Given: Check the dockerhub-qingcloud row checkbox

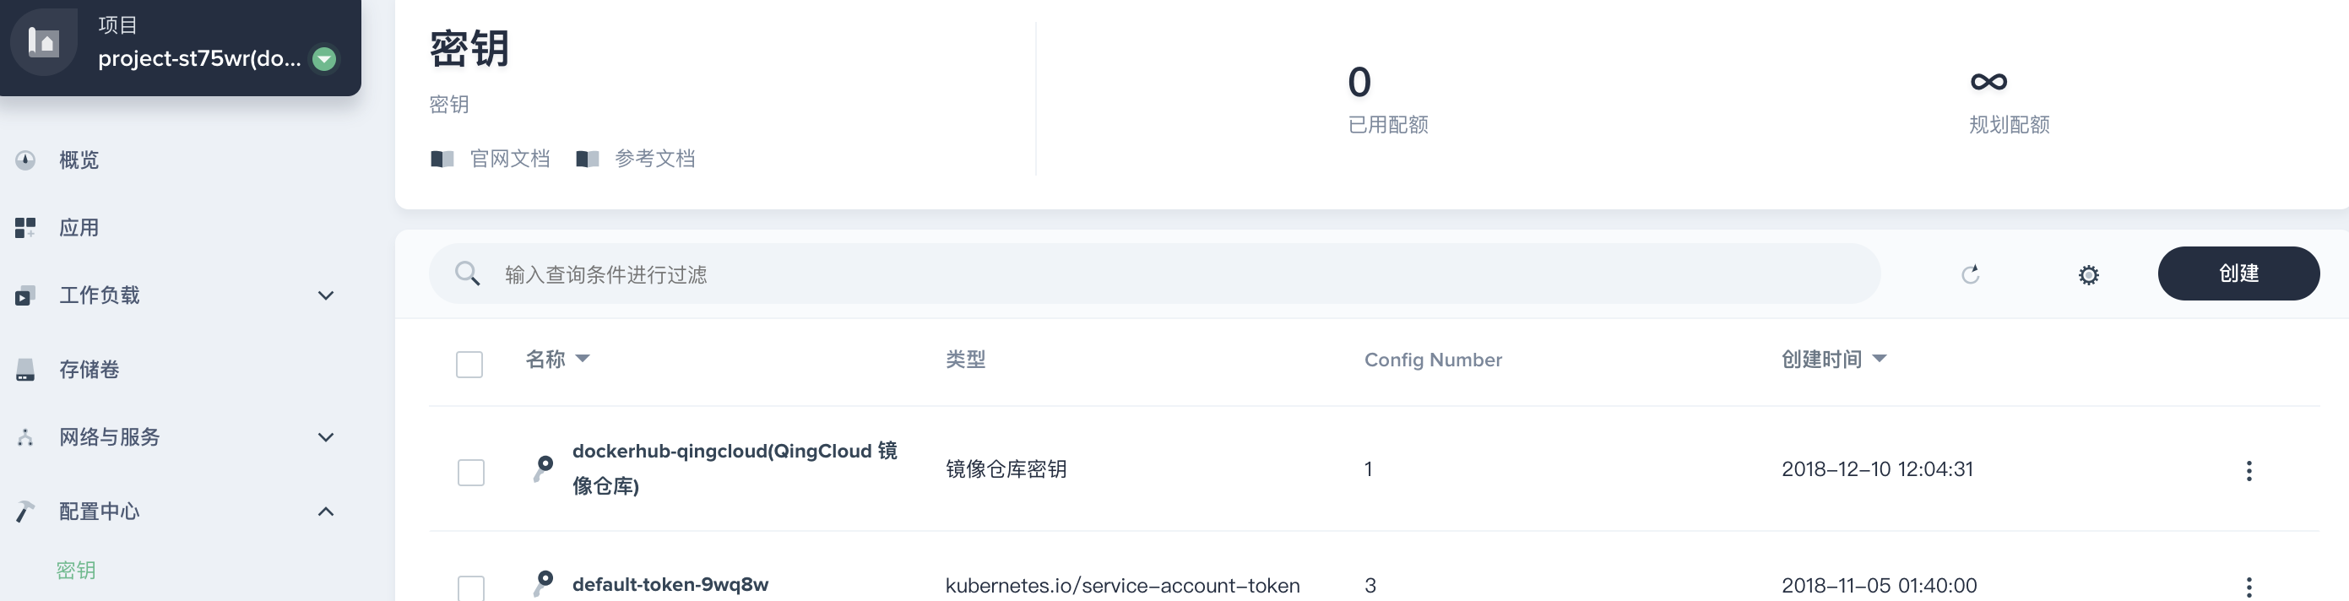Looking at the screenshot, I should coord(470,473).
